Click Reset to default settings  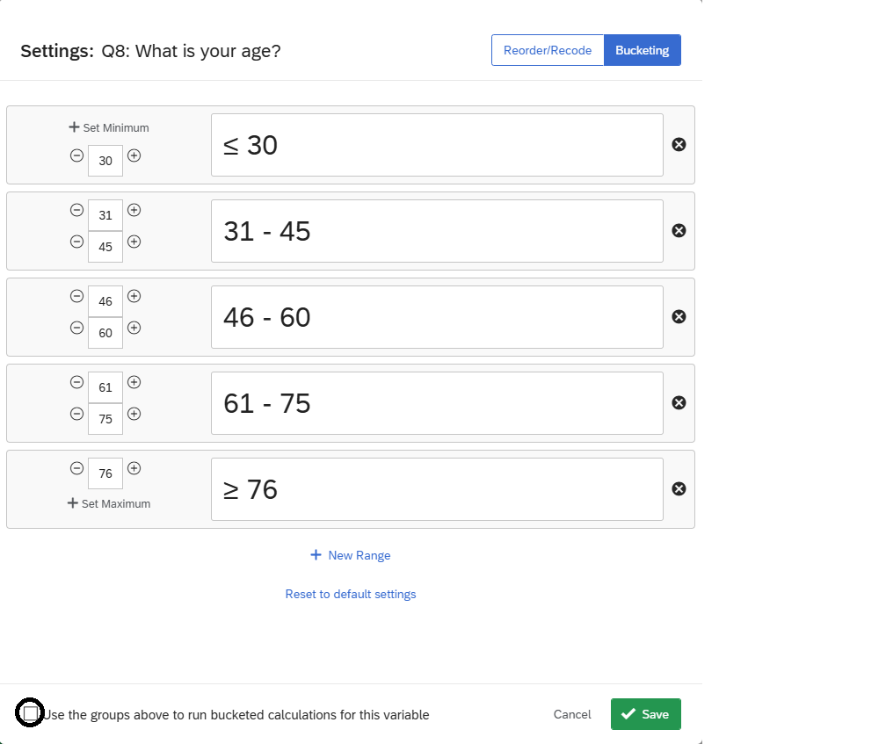351,594
